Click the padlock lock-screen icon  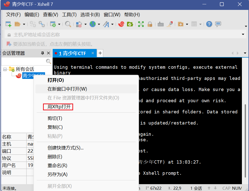(x=150, y=24)
